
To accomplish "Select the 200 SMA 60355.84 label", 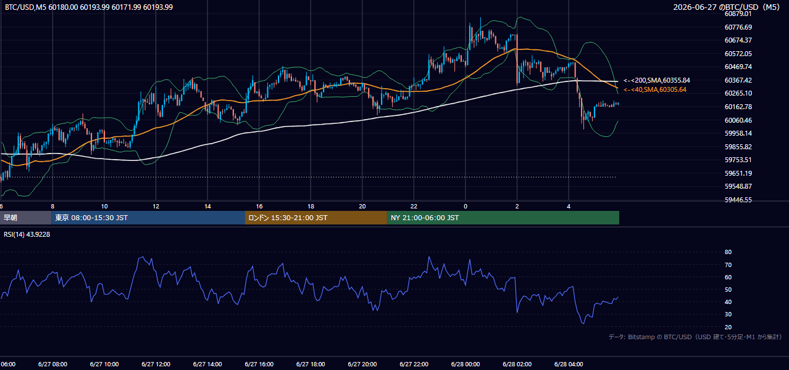I will pyautogui.click(x=657, y=80).
